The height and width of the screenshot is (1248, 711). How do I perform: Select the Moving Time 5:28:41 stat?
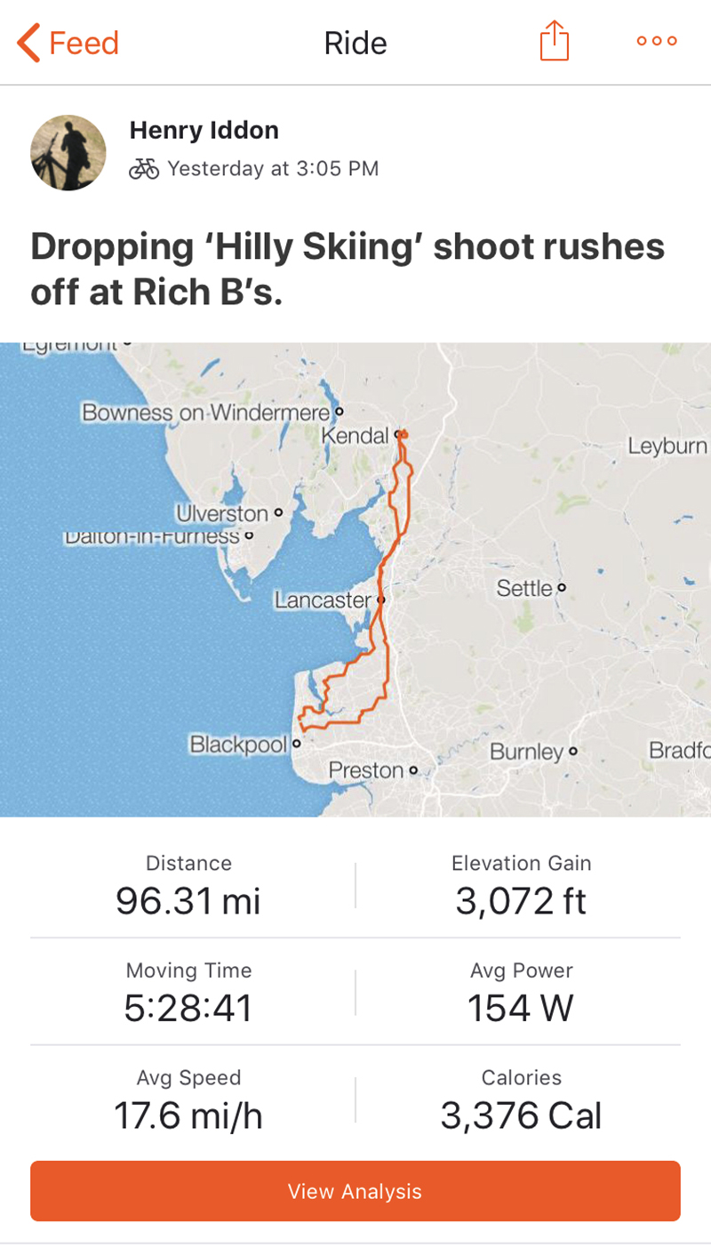click(x=188, y=992)
